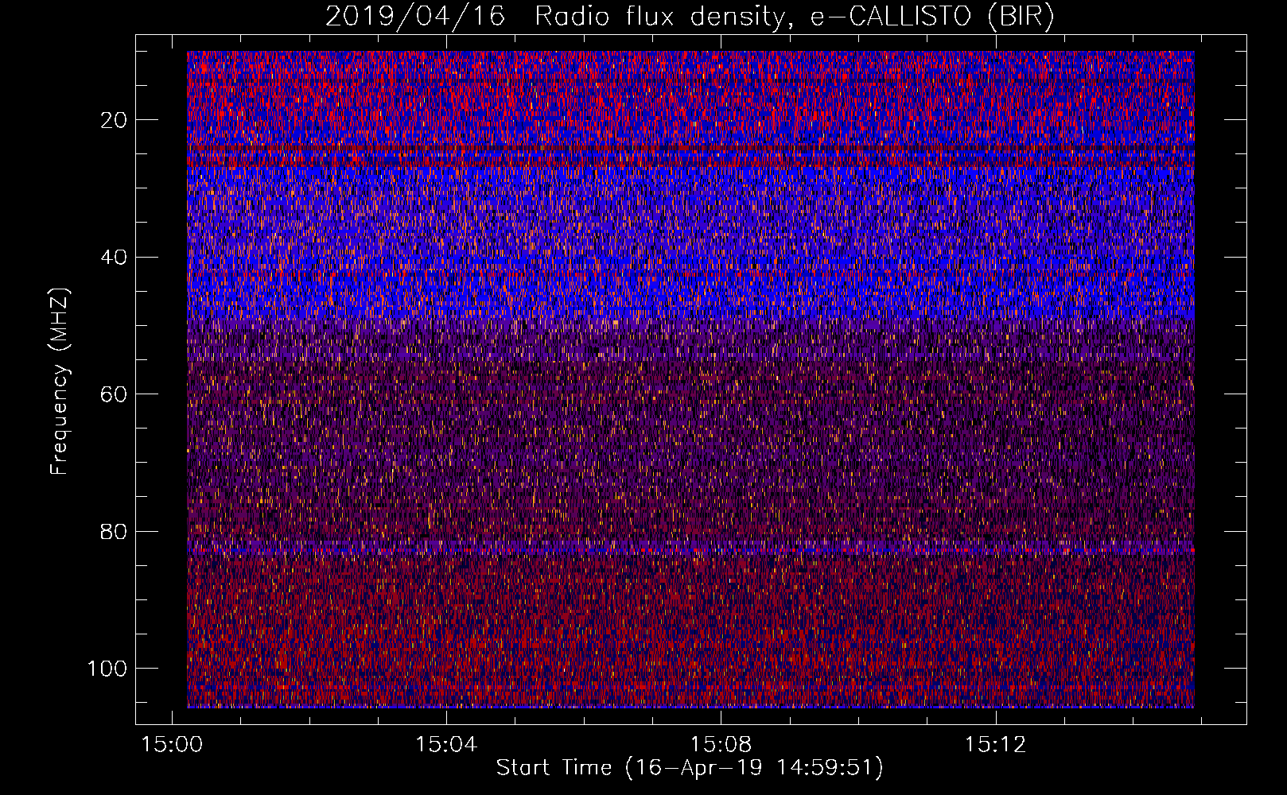The image size is (1287, 795).
Task: Click the 15:04 time tick label
Action: 446,745
